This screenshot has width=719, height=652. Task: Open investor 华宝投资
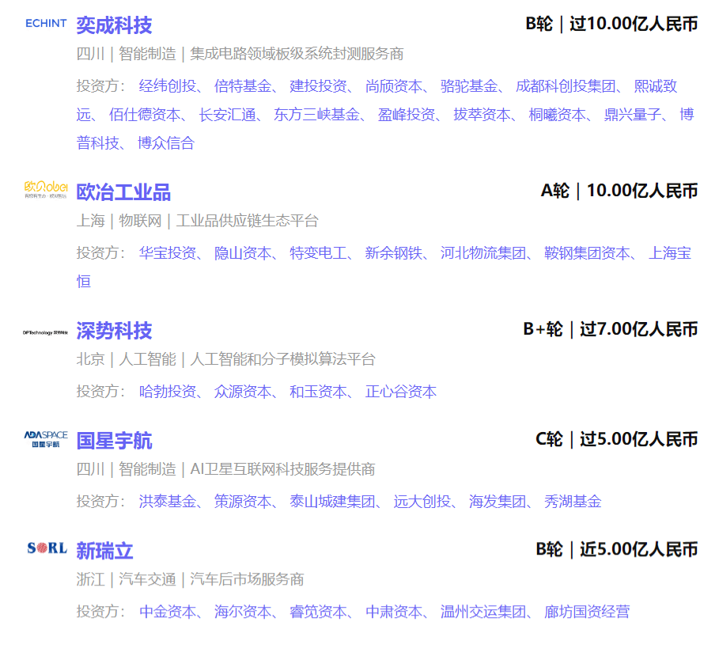168,253
